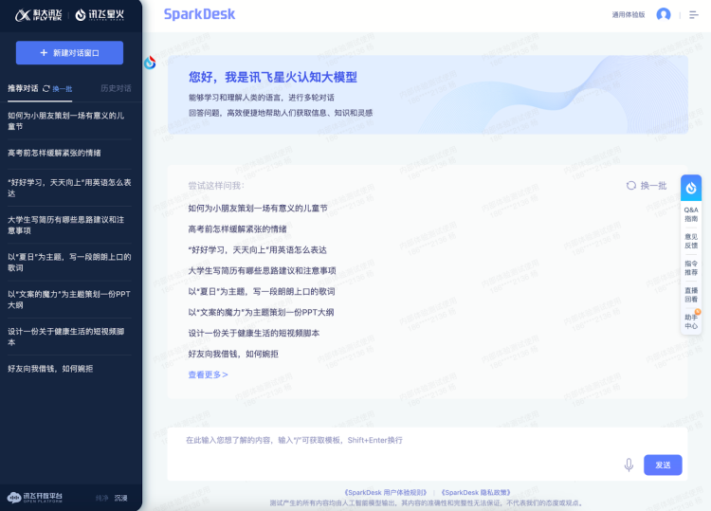711x511 pixels.
Task: Click 换一批 text in suggestion panel
Action: point(653,186)
